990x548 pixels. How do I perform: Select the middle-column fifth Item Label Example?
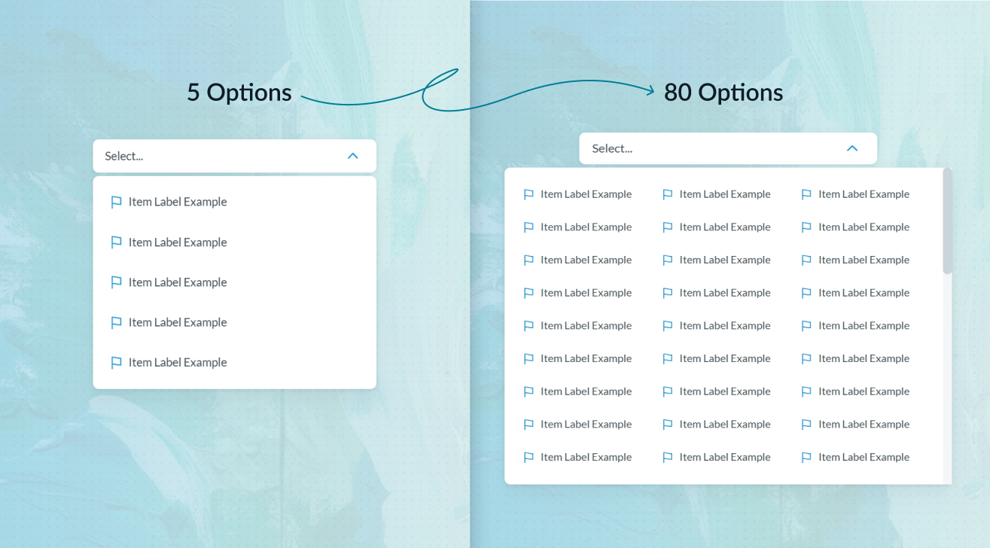pos(724,325)
